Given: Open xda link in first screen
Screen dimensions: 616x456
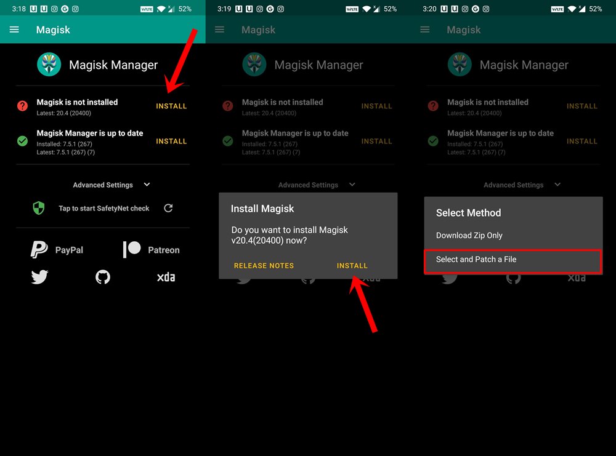Looking at the screenshot, I should [166, 277].
